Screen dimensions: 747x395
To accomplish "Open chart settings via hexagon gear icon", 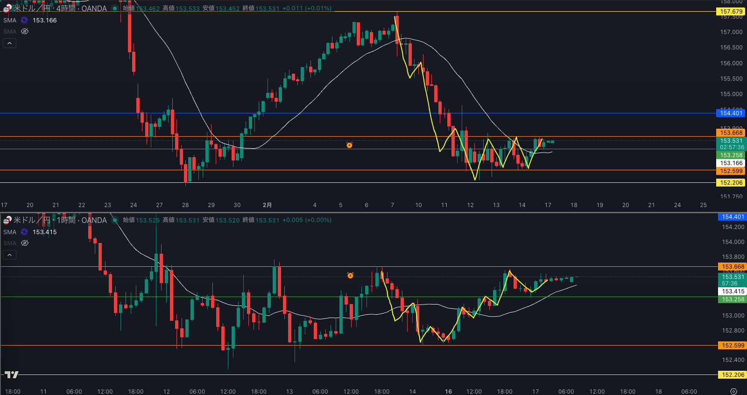I will (733, 391).
